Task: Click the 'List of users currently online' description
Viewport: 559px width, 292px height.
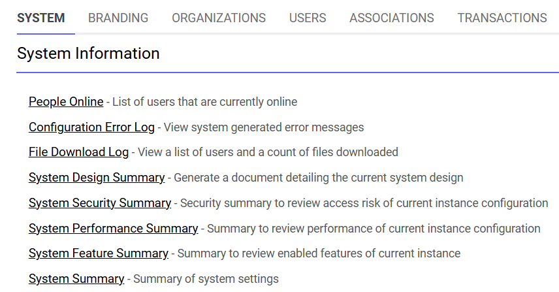Action: (204, 102)
